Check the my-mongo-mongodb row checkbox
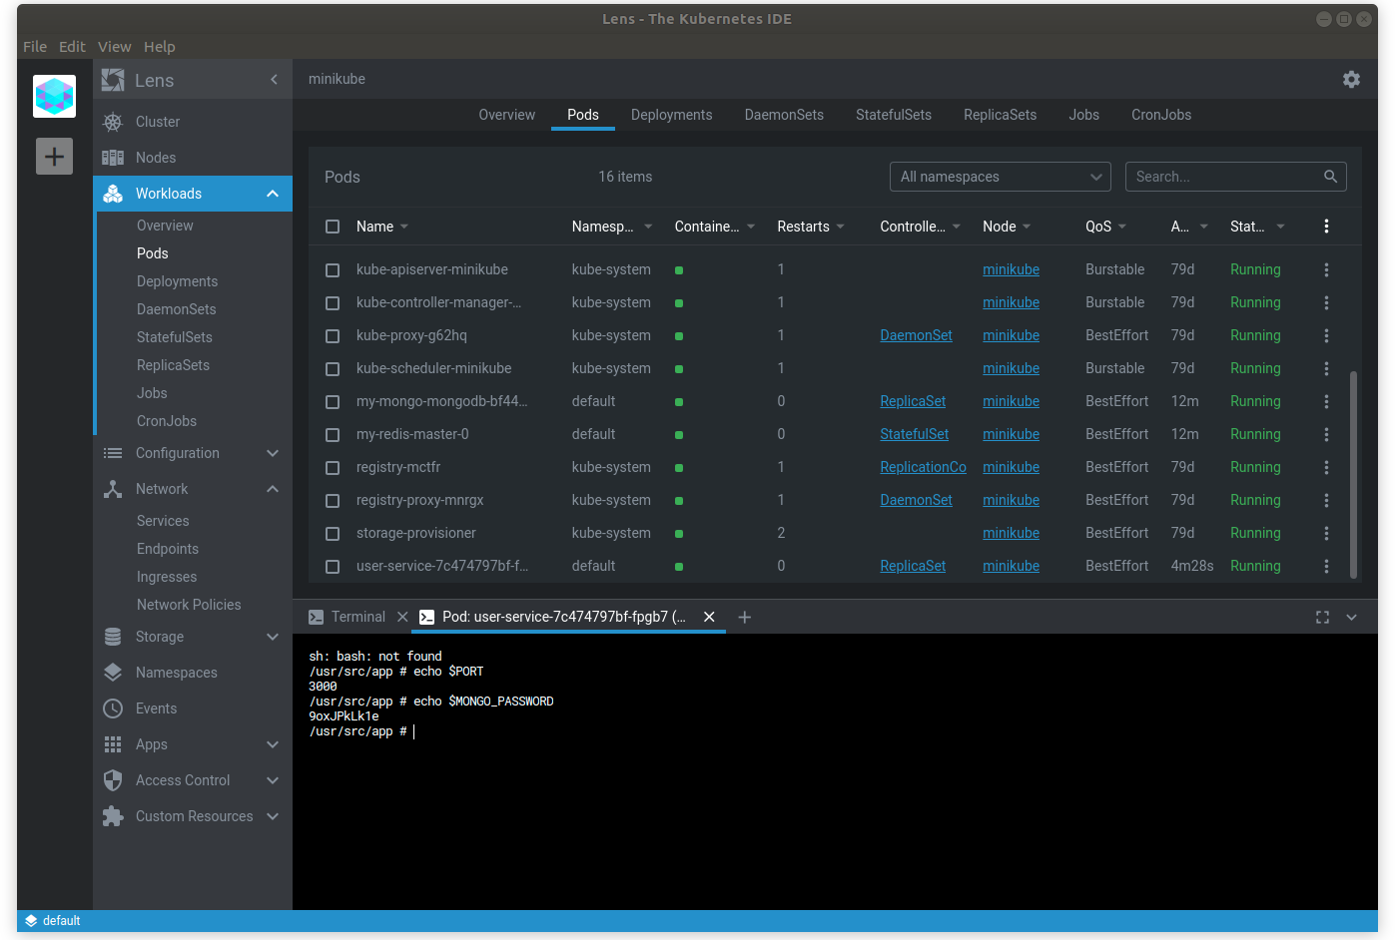 [x=333, y=401]
